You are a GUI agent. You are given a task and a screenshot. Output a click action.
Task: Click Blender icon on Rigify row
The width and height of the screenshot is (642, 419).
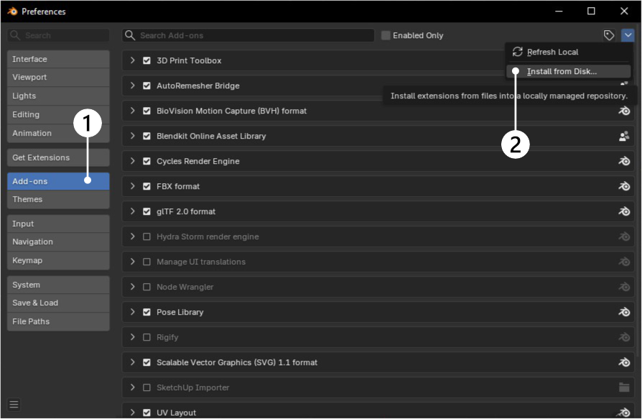(x=624, y=337)
